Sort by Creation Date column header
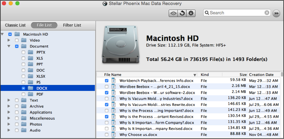This screenshot has height=139, width=284. click(x=261, y=75)
